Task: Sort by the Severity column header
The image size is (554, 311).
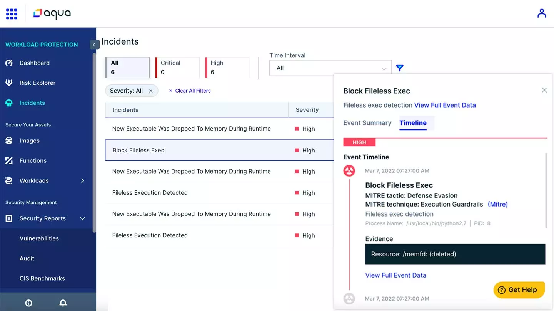Action: coord(307,110)
